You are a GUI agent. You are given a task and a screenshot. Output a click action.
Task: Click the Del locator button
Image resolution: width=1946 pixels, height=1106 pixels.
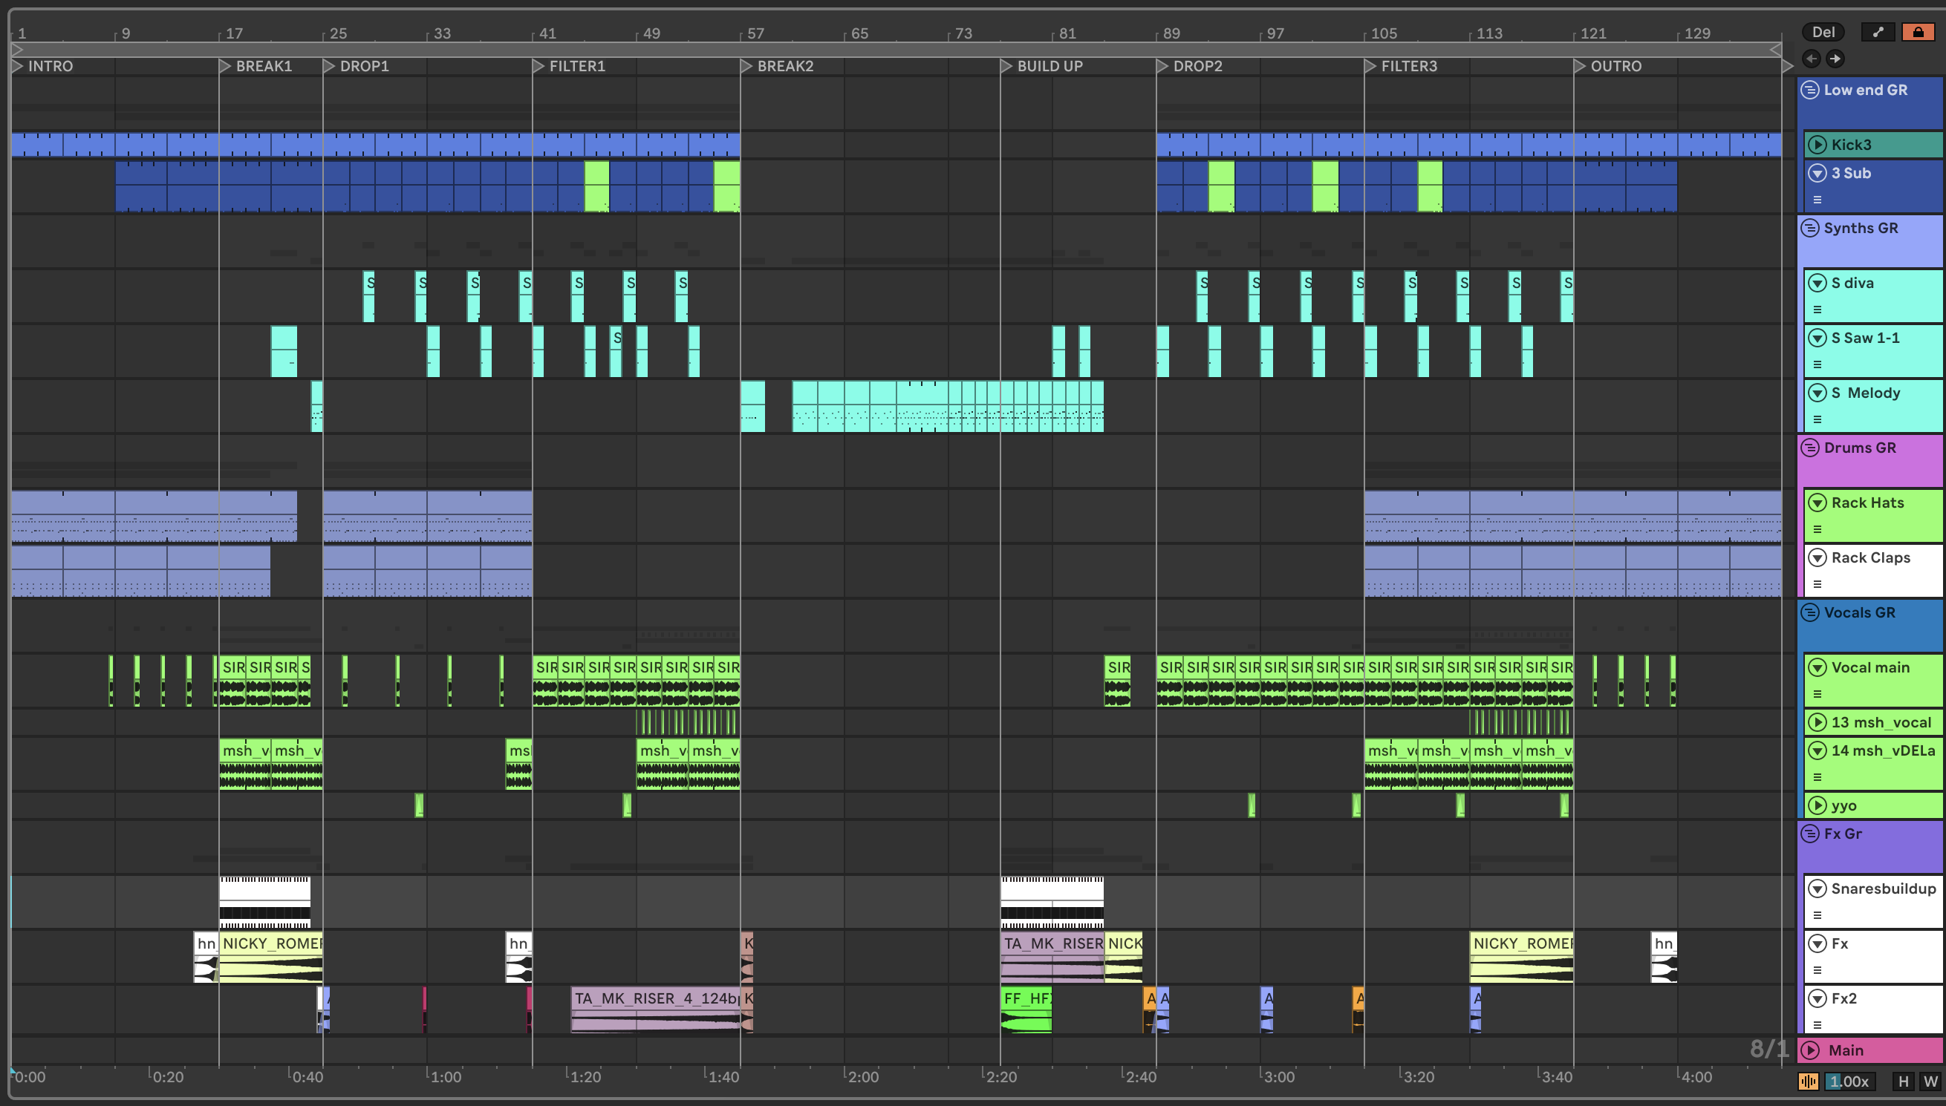1822,32
